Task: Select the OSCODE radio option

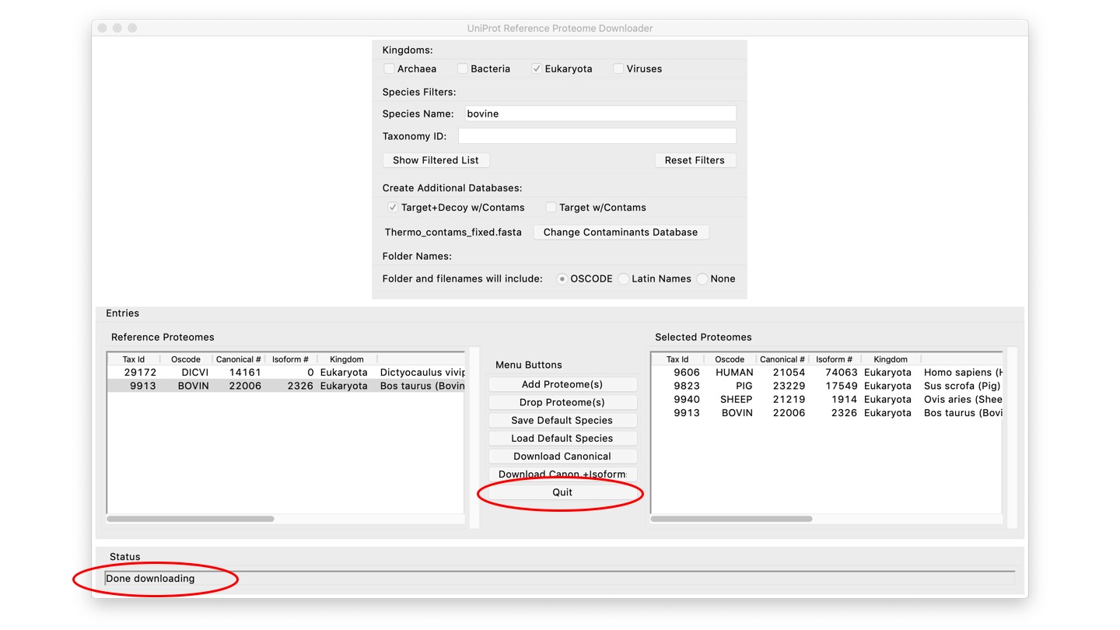Action: click(x=562, y=279)
